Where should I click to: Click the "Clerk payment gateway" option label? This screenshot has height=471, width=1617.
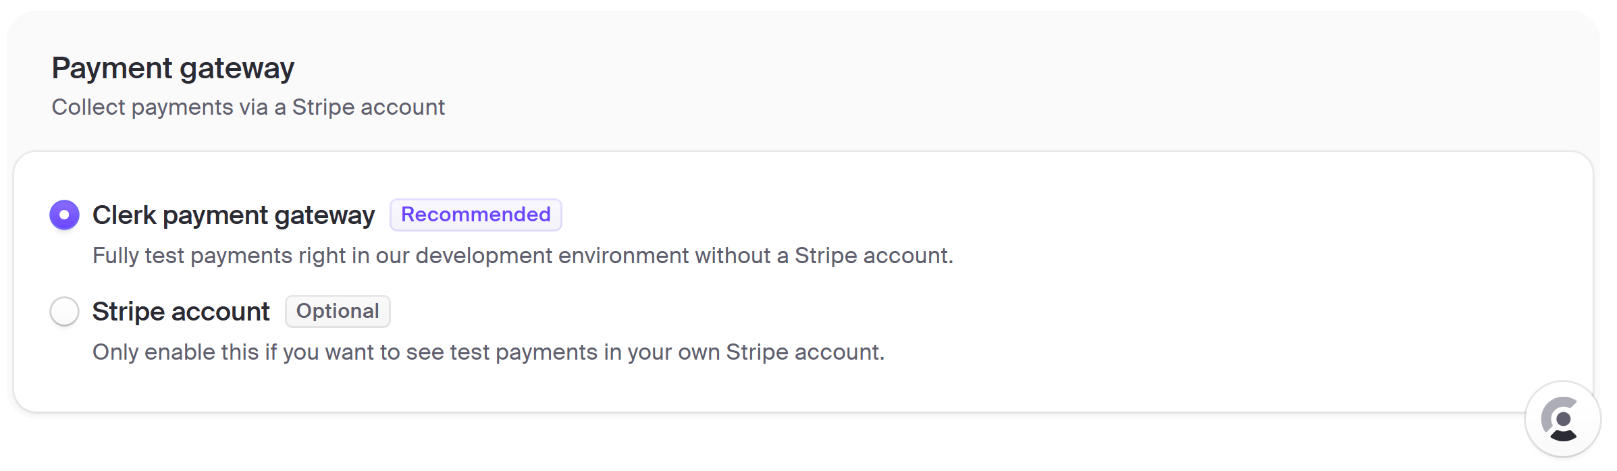234,215
